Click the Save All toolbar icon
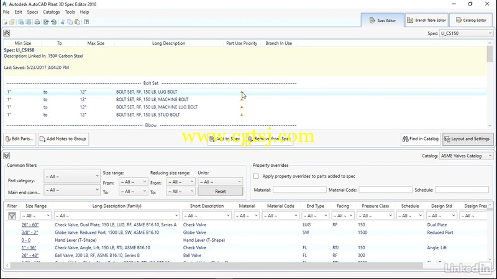Screen dimensions: 497x279 [x=28, y=22]
